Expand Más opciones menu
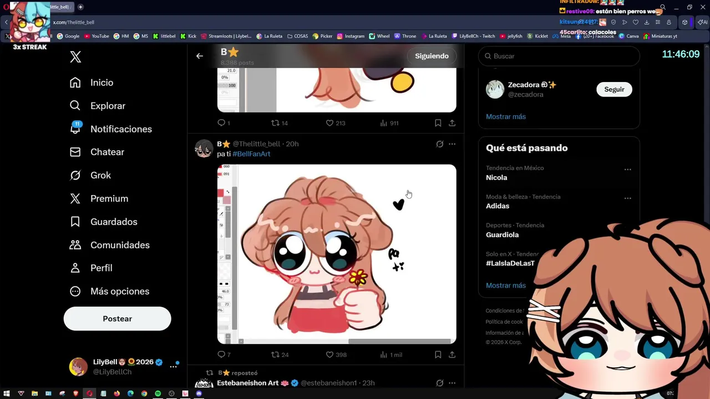The width and height of the screenshot is (710, 399). pos(109,291)
